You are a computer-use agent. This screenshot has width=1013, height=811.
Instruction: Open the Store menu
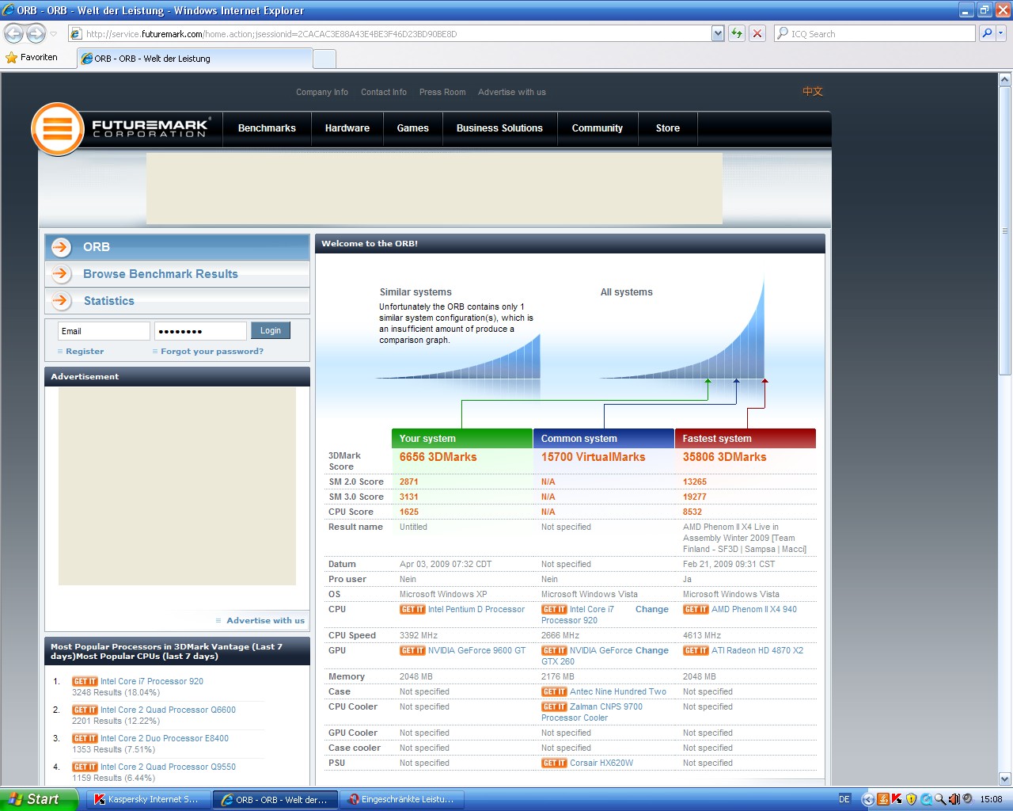click(x=668, y=128)
